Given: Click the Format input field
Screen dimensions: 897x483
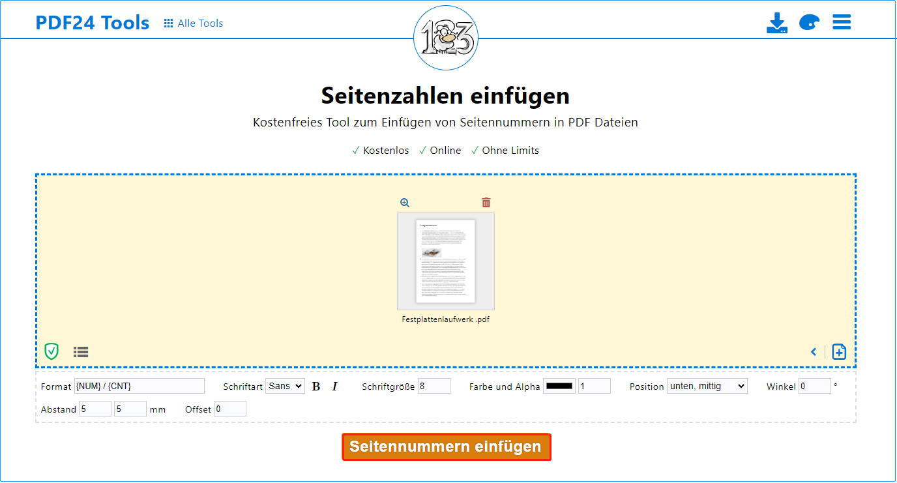Looking at the screenshot, I should pos(139,386).
